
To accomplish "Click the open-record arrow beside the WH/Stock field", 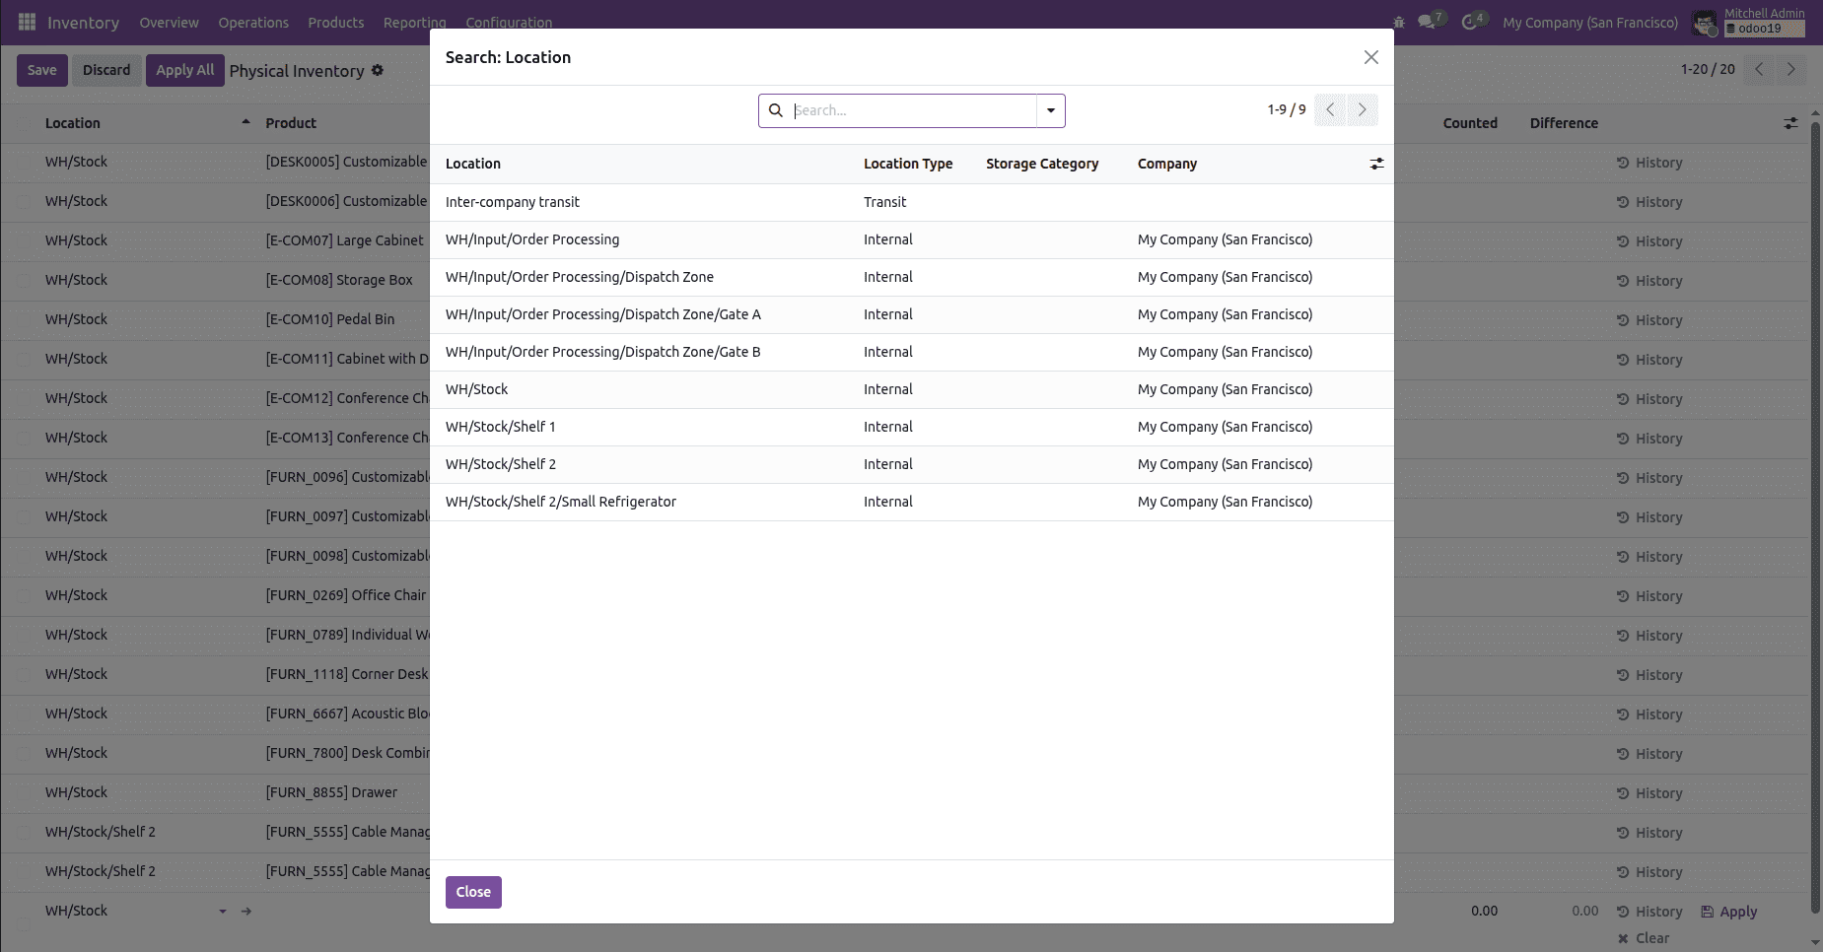I will 246,912.
